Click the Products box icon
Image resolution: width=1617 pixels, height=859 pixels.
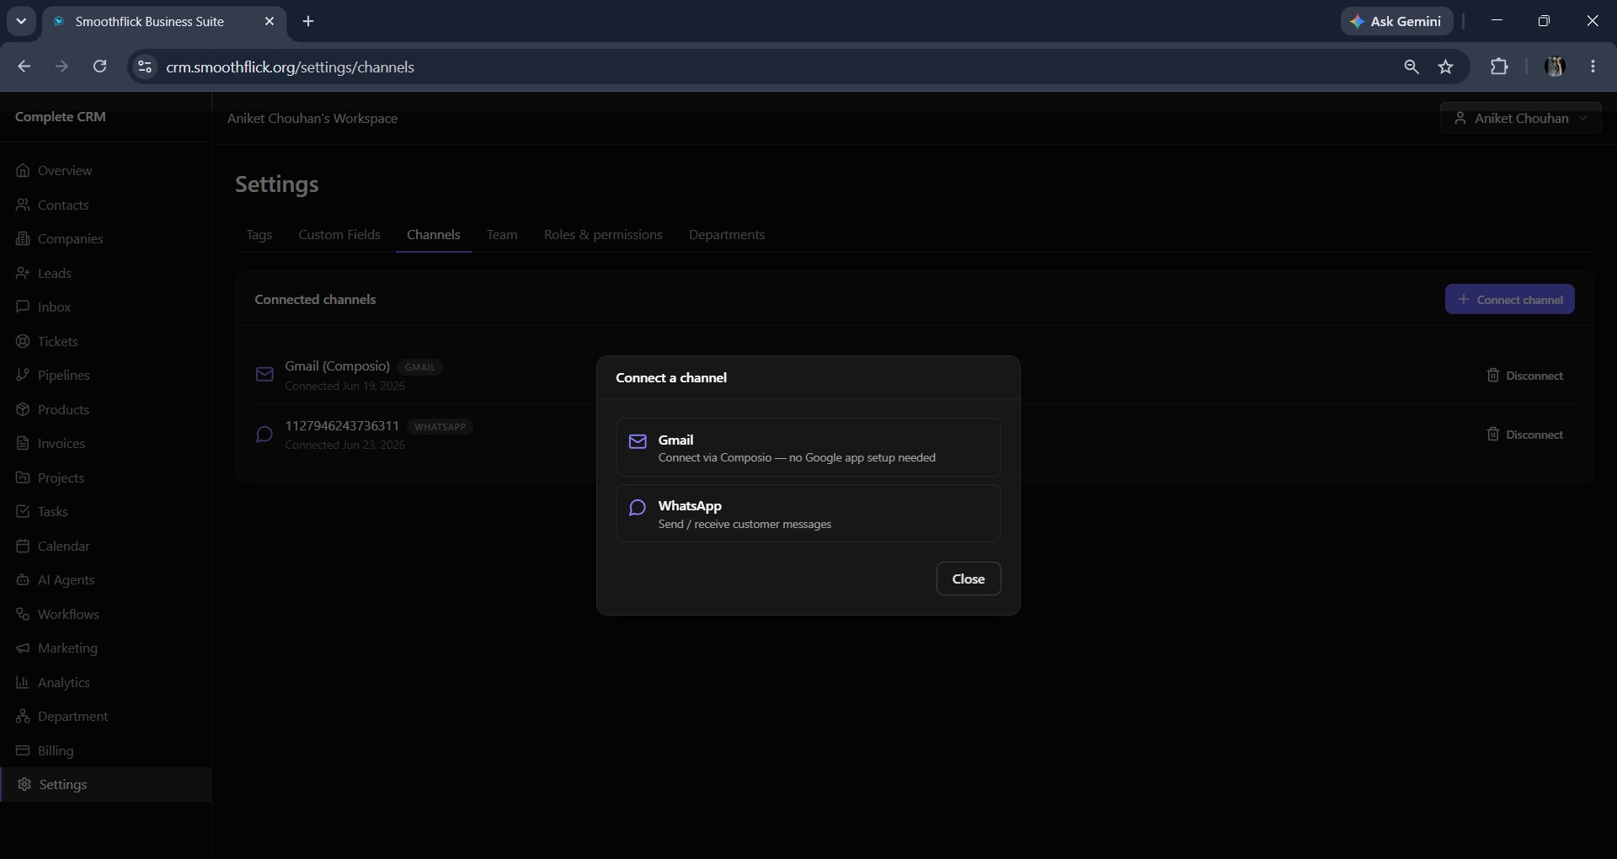pyautogui.click(x=23, y=409)
